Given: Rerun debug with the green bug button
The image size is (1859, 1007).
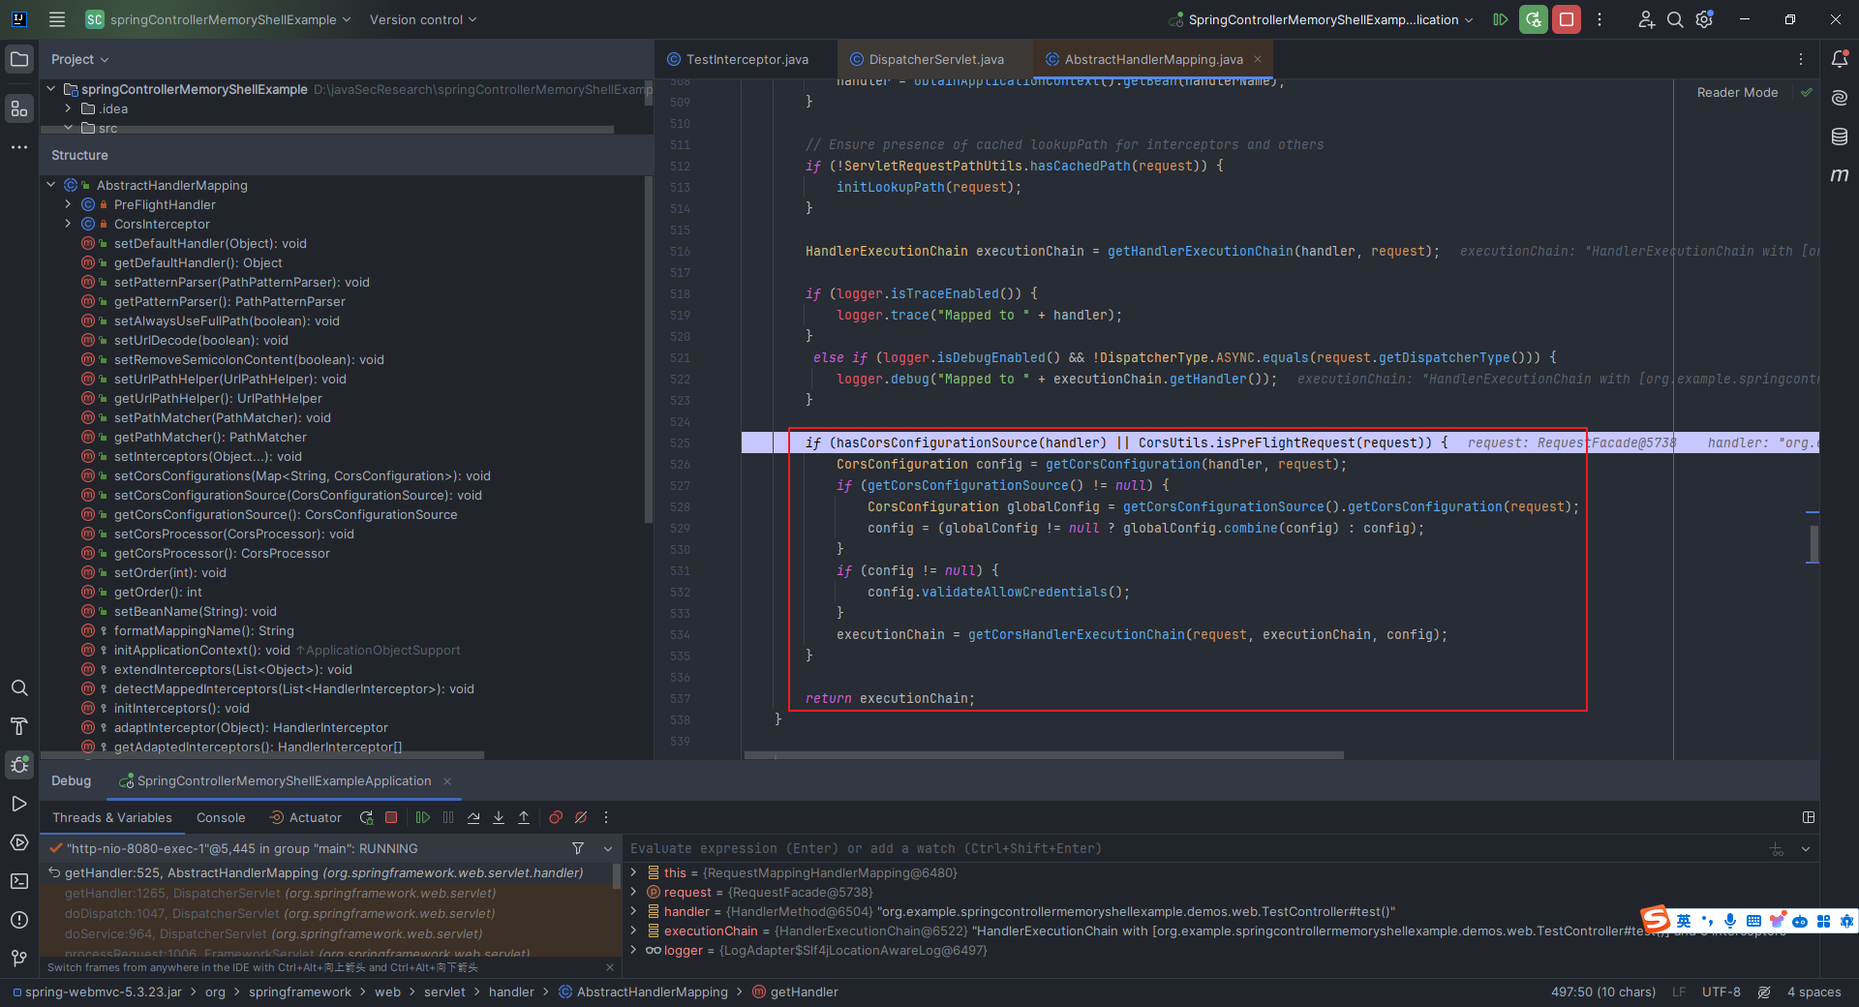Looking at the screenshot, I should pyautogui.click(x=1533, y=19).
